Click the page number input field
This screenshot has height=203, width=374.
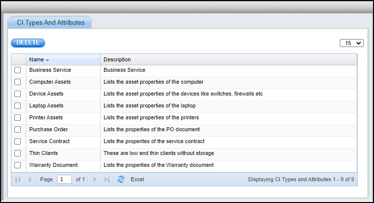[x=64, y=179]
